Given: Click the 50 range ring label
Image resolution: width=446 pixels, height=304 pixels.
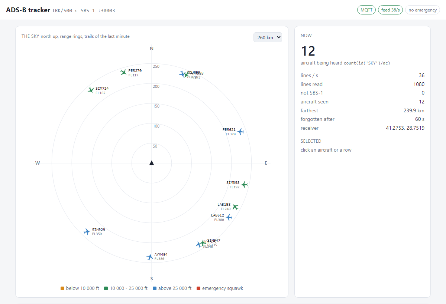Looking at the screenshot, I should 155,146.
